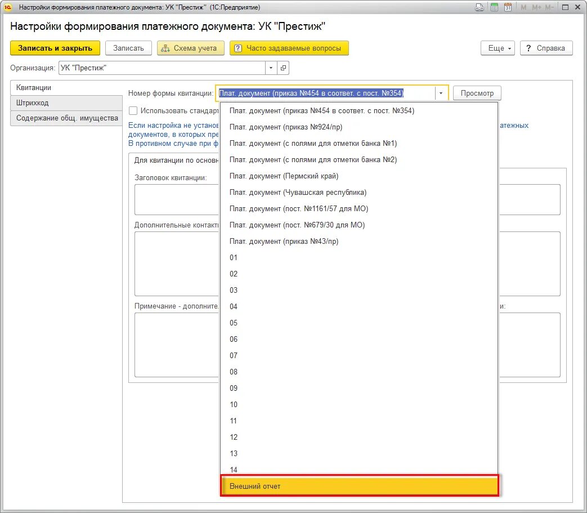The image size is (587, 513).
Task: Open the Справка help button
Action: click(x=546, y=48)
